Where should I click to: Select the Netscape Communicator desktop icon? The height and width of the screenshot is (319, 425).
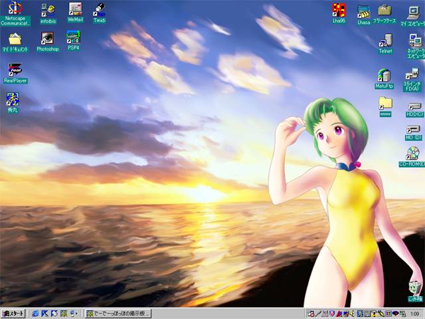tap(15, 10)
